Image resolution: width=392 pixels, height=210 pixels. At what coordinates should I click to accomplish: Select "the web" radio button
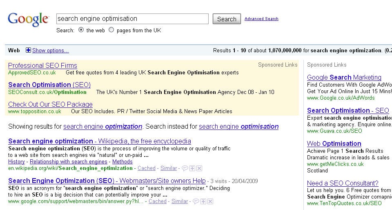[81, 30]
